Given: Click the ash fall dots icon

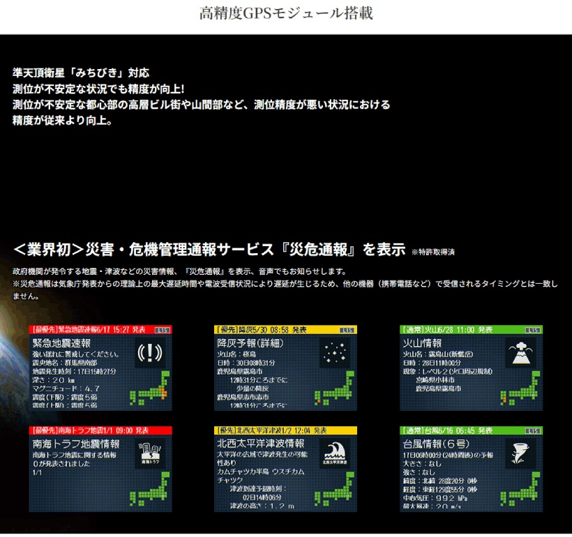Looking at the screenshot, I should (335, 354).
